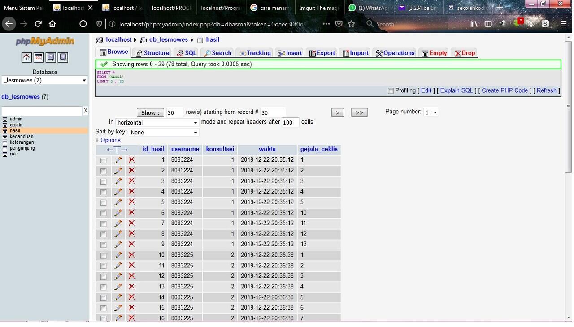Close the active localhost browser tab
The height and width of the screenshot is (327, 574).
(x=90, y=8)
